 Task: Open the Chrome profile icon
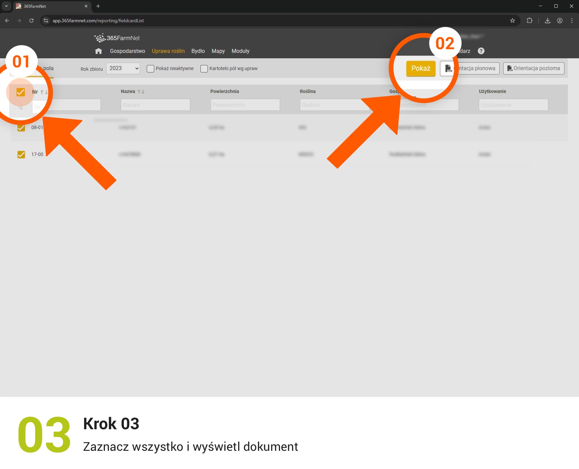tap(560, 21)
